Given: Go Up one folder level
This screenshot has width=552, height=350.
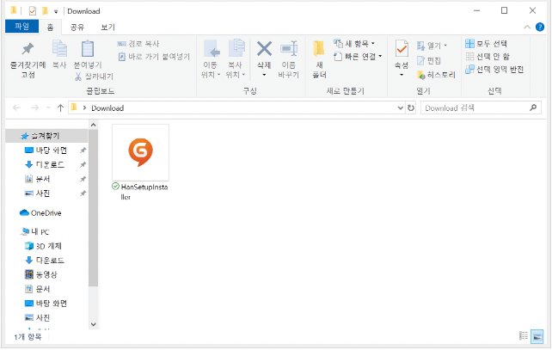Looking at the screenshot, I should click(x=60, y=107).
